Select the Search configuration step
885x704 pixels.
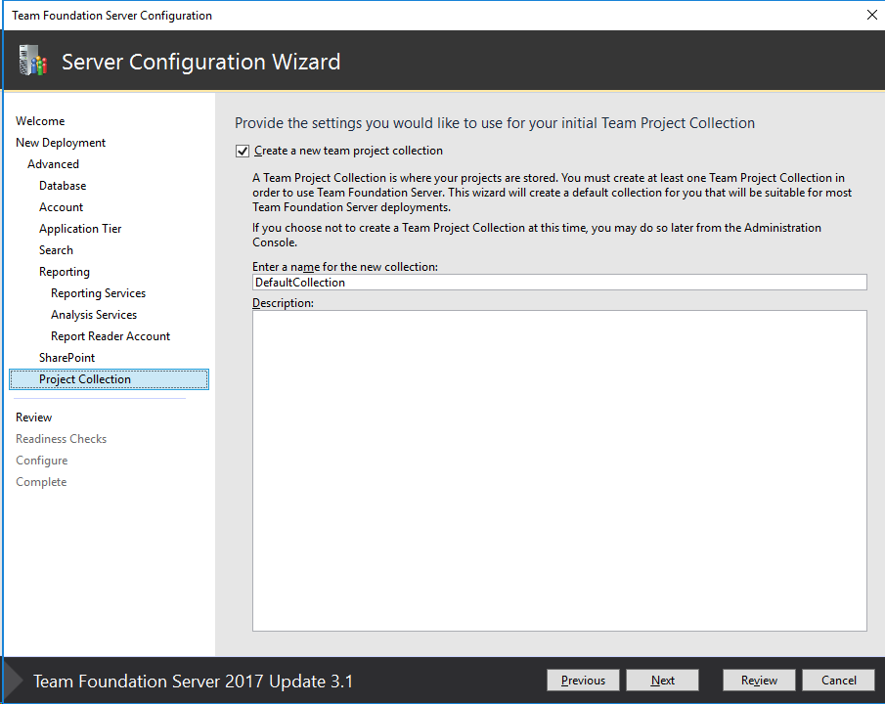(56, 249)
